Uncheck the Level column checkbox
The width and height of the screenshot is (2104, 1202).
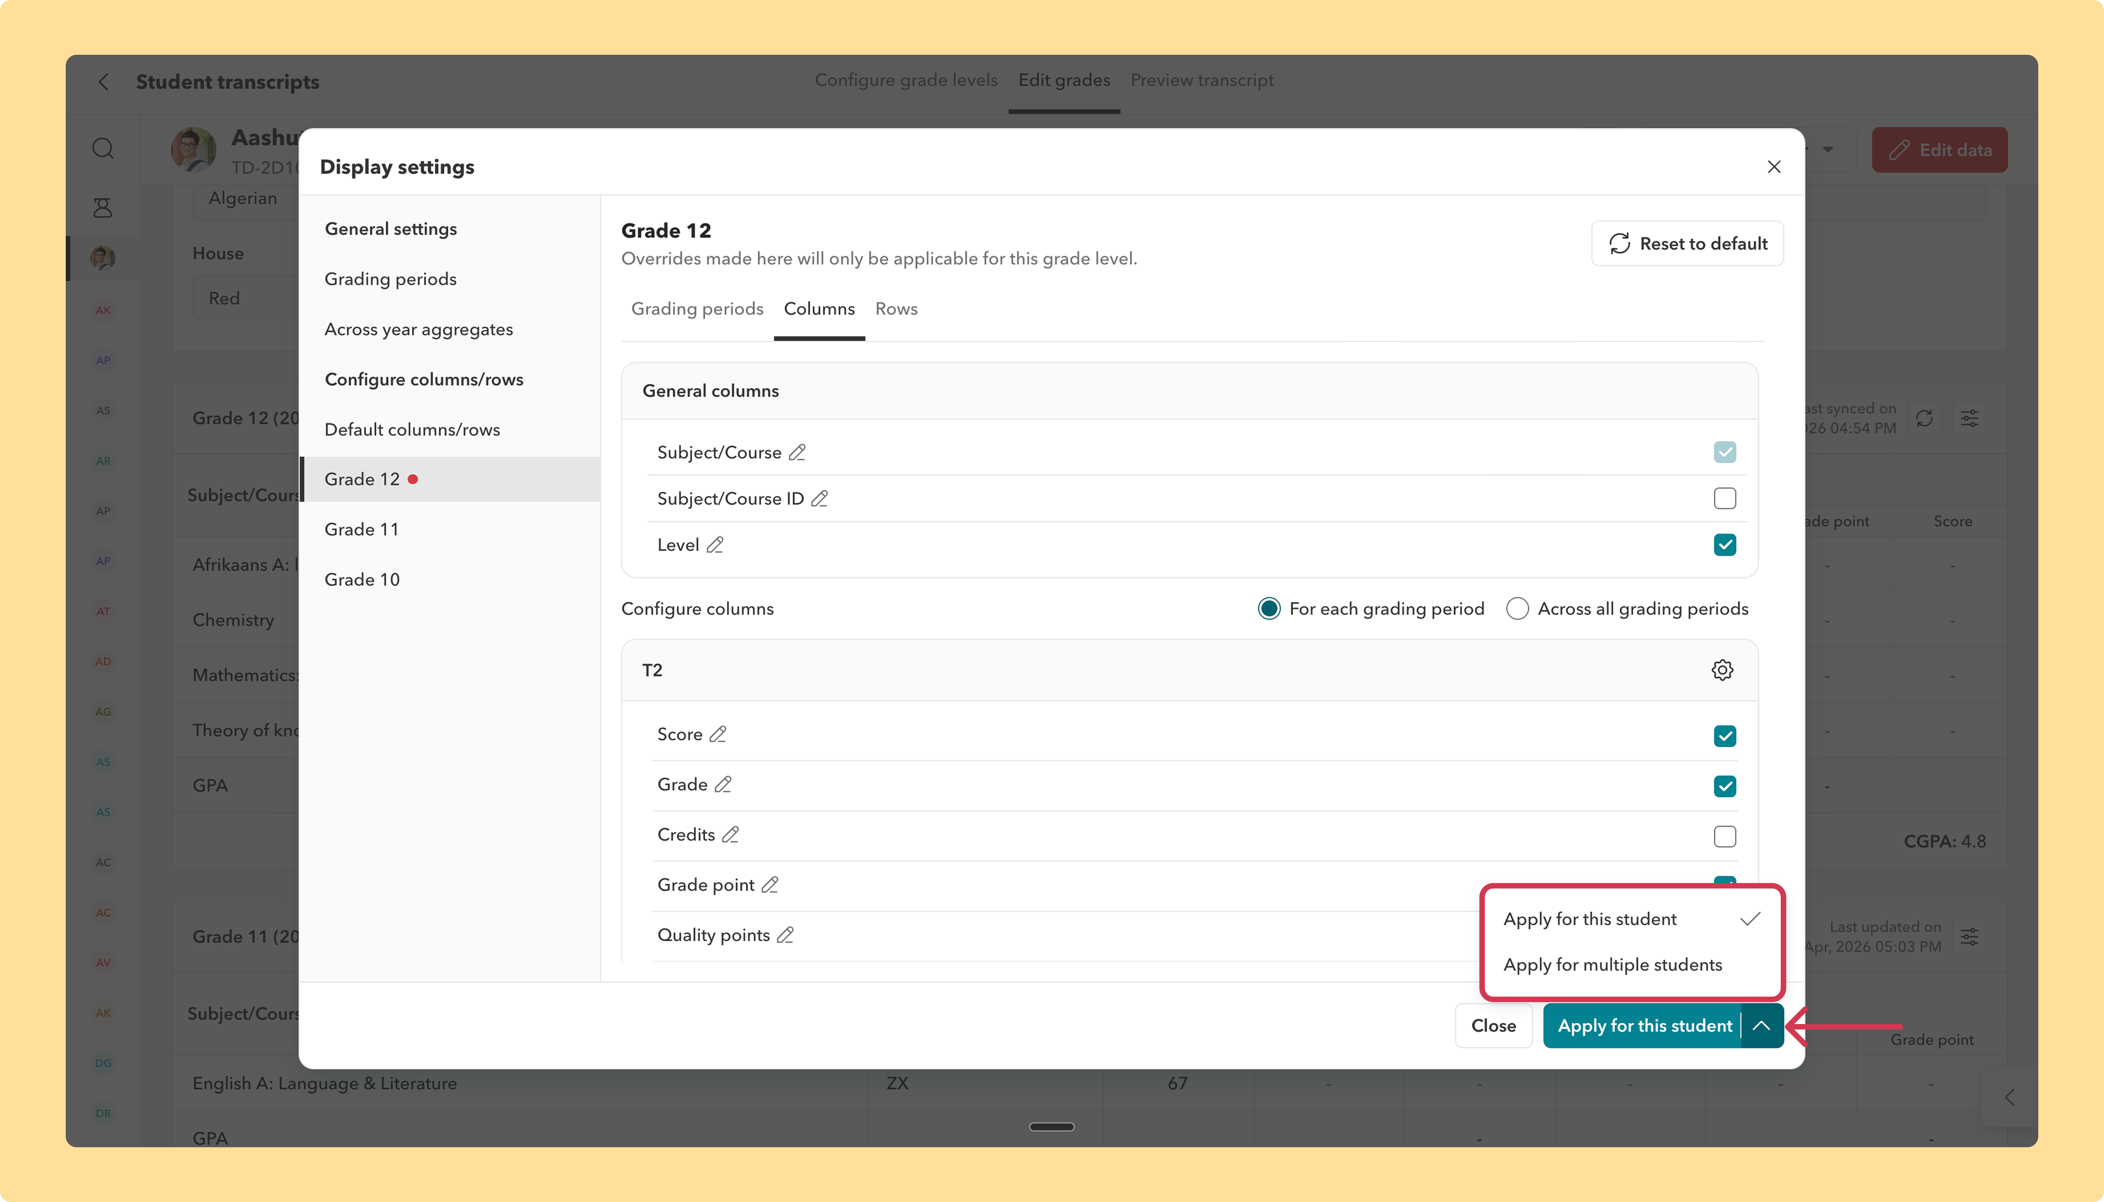coord(1724,545)
